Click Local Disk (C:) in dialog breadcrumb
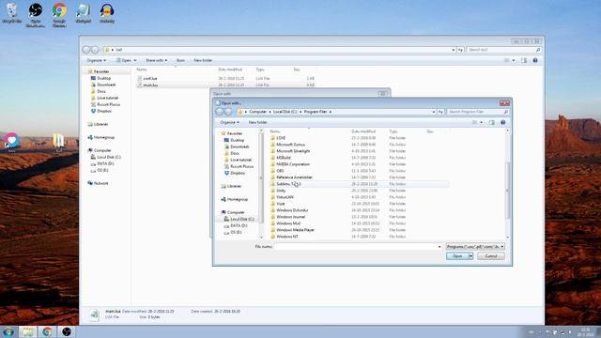Screen dimensions: 601x338 (x=285, y=112)
